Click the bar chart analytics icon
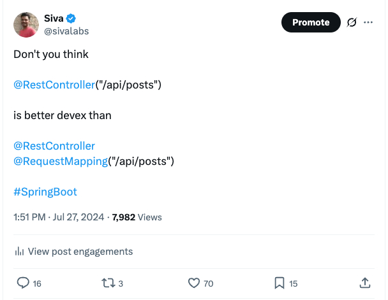The width and height of the screenshot is (388, 300). click(x=19, y=252)
